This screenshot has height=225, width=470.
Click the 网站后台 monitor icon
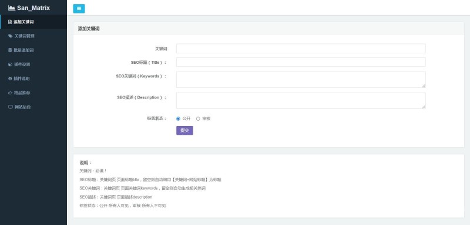pos(11,107)
